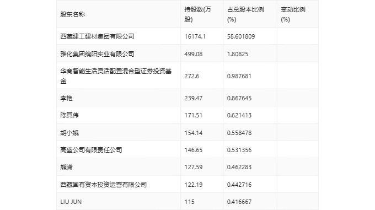Viewport: 375px width, 210px height.
Task: Select shareholder 胡小娥
Action: (x=69, y=133)
